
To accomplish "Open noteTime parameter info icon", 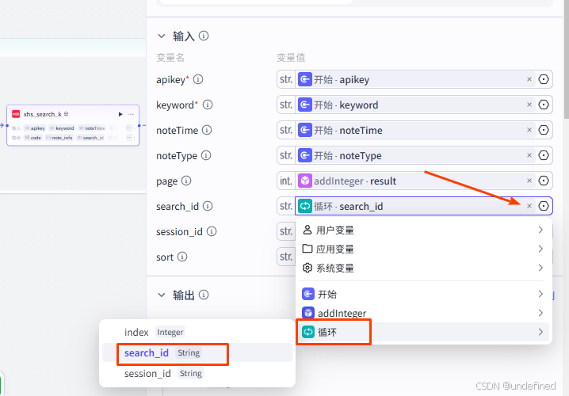I will pos(207,130).
